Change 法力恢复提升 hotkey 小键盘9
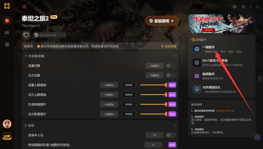Viewport: 263px width, 149px height. (x=109, y=114)
